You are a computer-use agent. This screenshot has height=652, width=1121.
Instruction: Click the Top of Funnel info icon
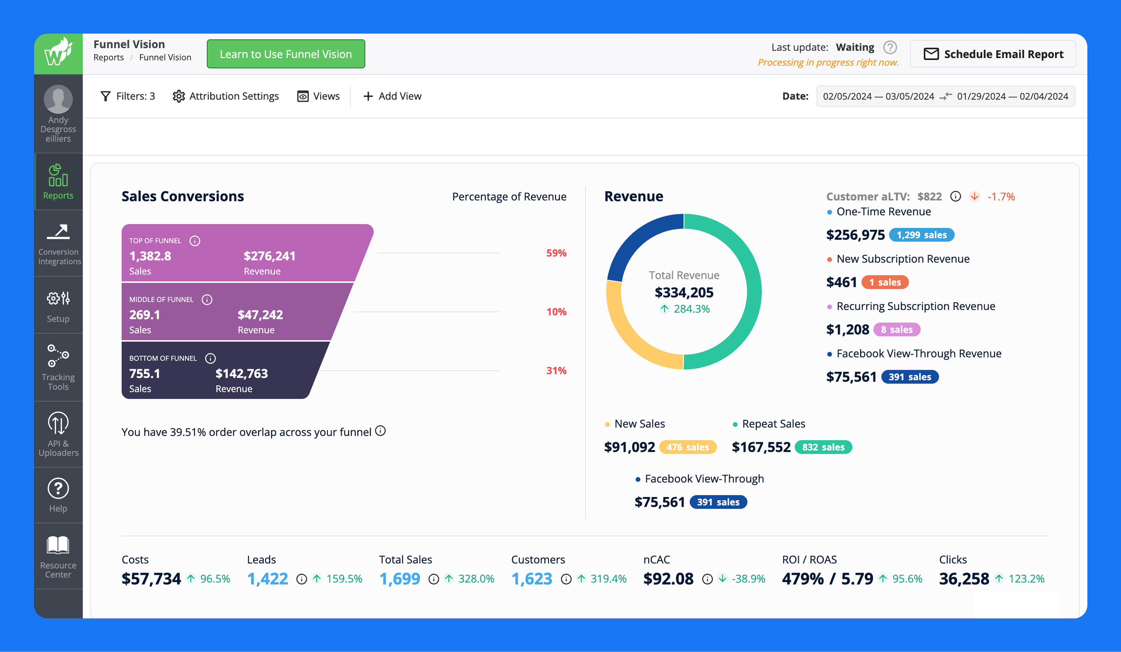click(195, 241)
